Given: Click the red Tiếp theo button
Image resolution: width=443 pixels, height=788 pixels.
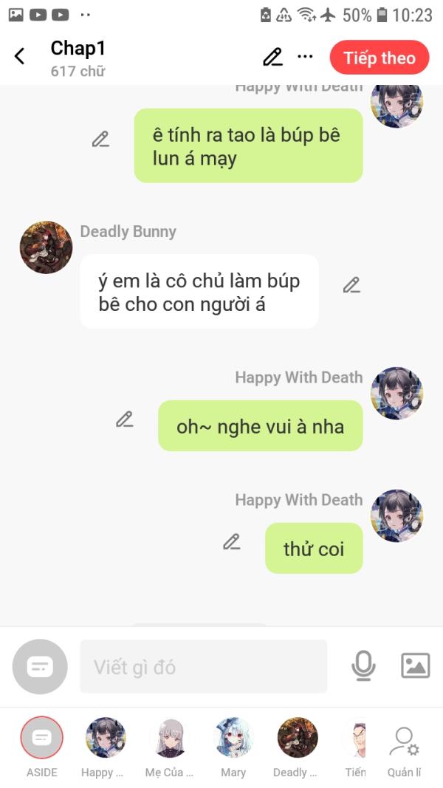Looking at the screenshot, I should 380,58.
